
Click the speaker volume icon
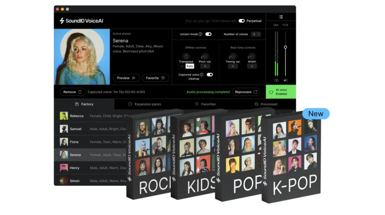(x=285, y=80)
